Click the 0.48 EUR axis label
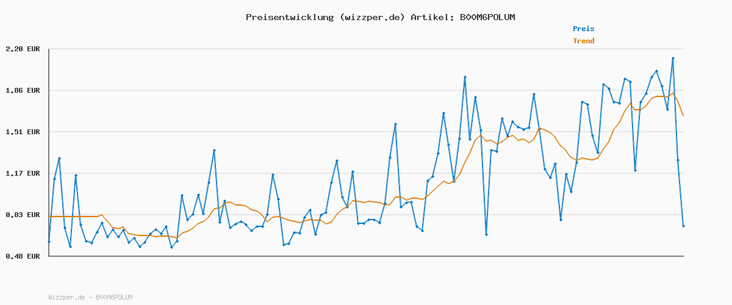 pyautogui.click(x=22, y=256)
